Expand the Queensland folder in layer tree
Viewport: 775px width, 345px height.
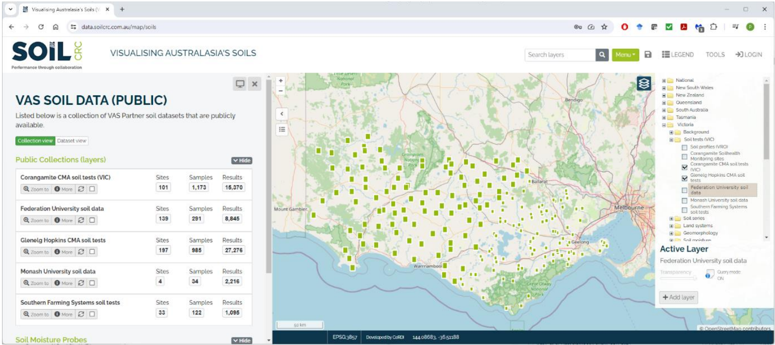pyautogui.click(x=664, y=103)
